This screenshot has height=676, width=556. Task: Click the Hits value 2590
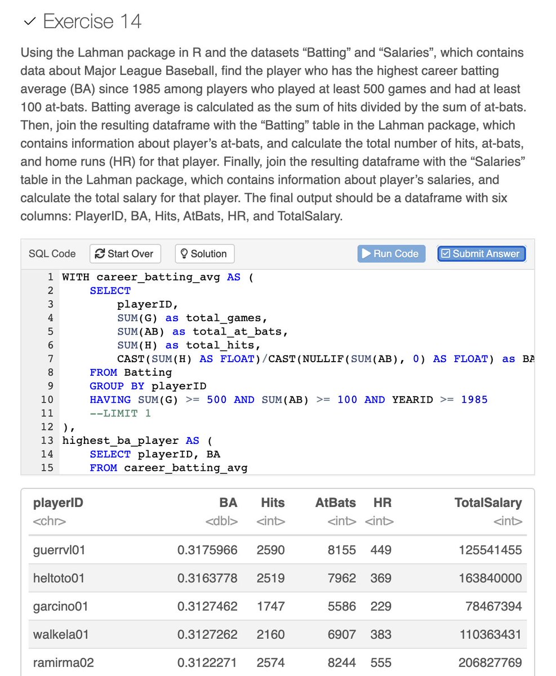tap(270, 550)
